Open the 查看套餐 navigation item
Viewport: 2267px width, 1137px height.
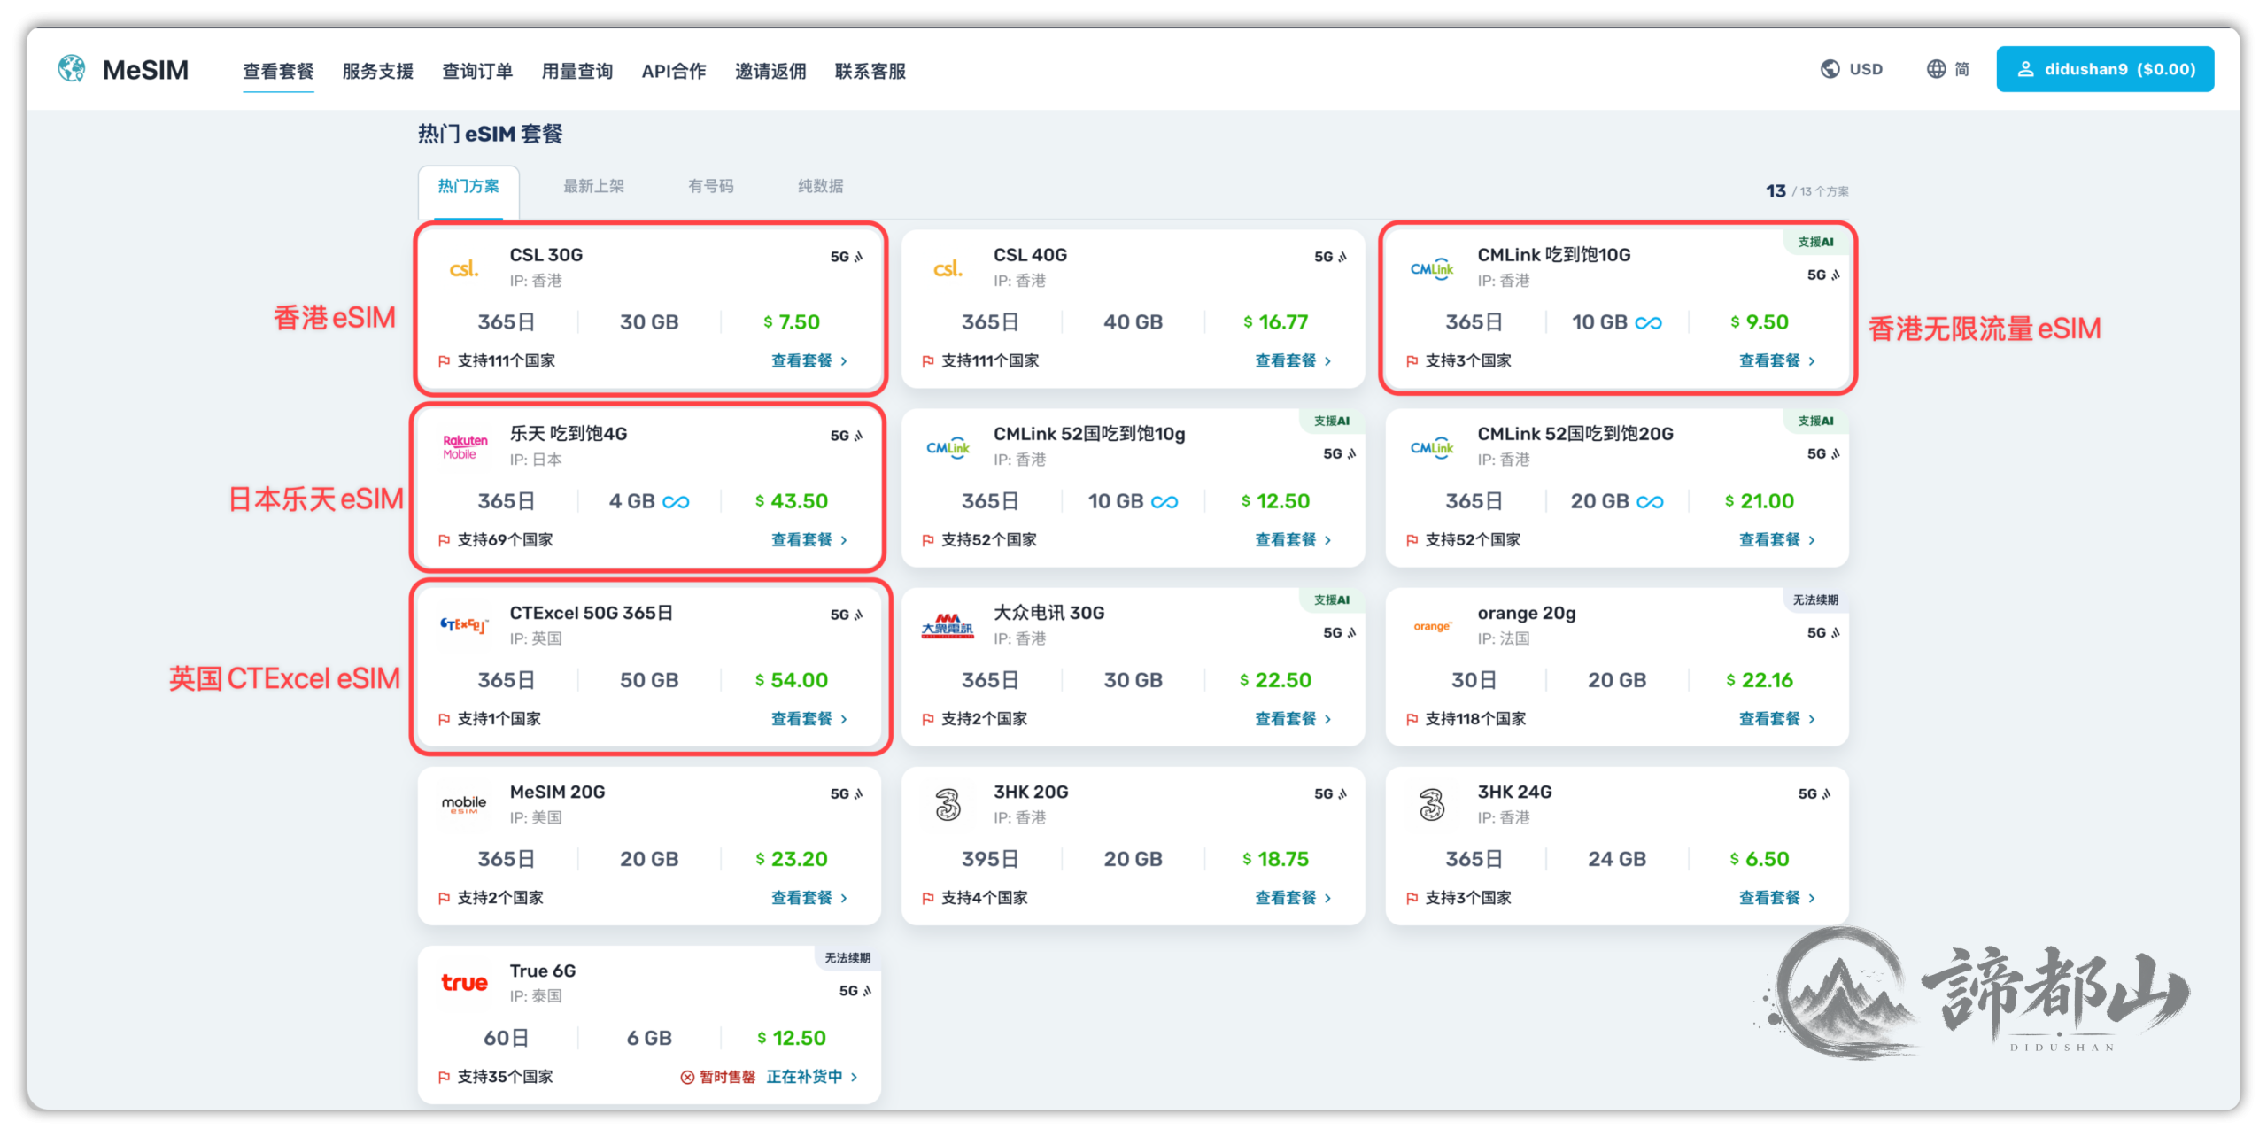point(278,71)
